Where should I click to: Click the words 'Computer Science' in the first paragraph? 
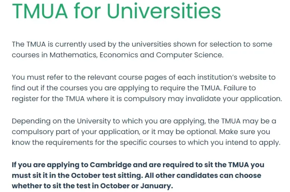coord(189,55)
